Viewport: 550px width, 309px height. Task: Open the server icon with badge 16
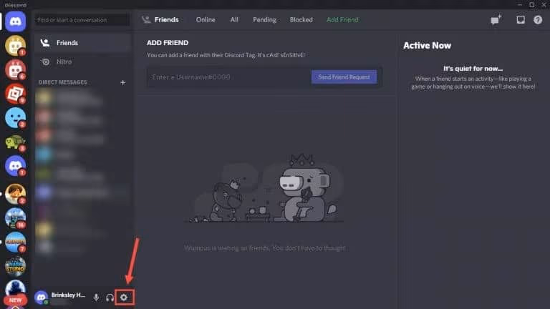[16, 218]
